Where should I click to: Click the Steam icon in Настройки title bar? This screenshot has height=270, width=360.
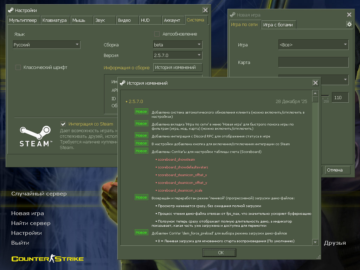[x=11, y=10]
